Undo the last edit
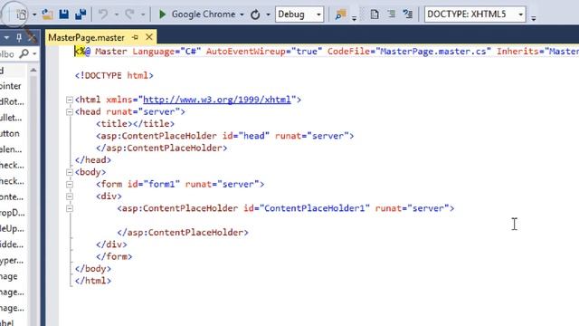Viewport: 579px width, 326px height. click(x=103, y=14)
